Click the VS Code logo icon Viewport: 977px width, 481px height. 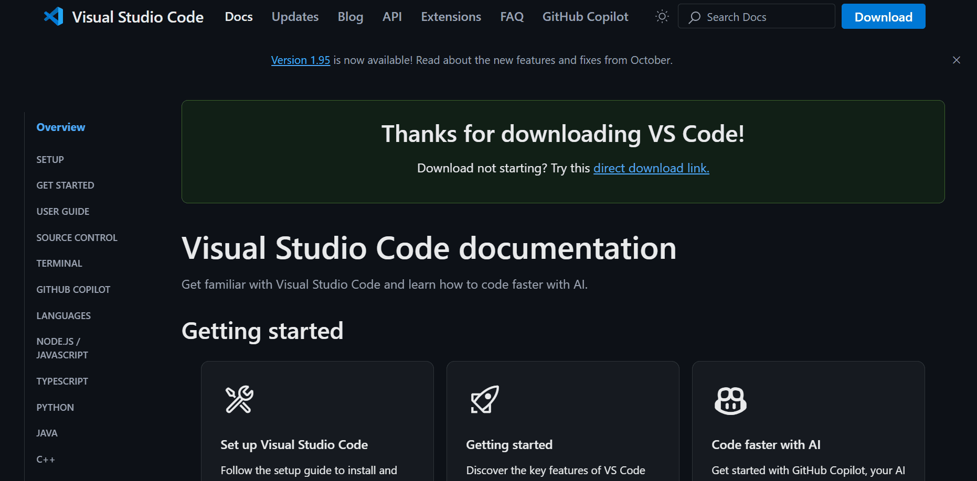(x=54, y=17)
